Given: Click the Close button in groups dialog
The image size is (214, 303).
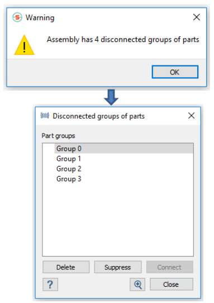Looking at the screenshot, I should (x=172, y=284).
